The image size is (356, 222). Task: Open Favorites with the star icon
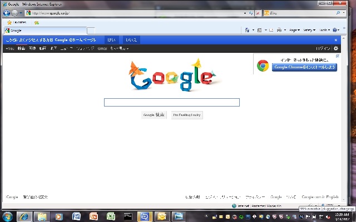point(17,22)
